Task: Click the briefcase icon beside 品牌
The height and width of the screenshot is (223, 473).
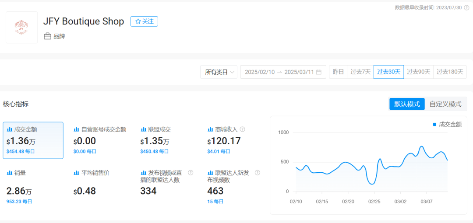Action: coord(47,36)
